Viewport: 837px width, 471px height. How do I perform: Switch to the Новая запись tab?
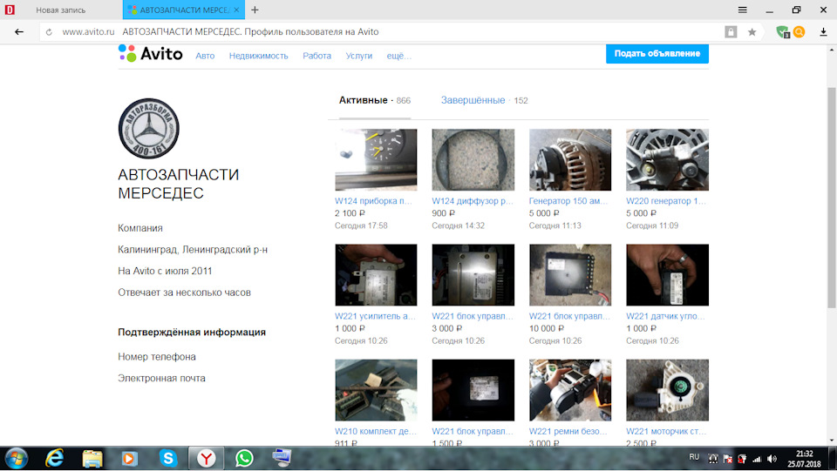(60, 10)
